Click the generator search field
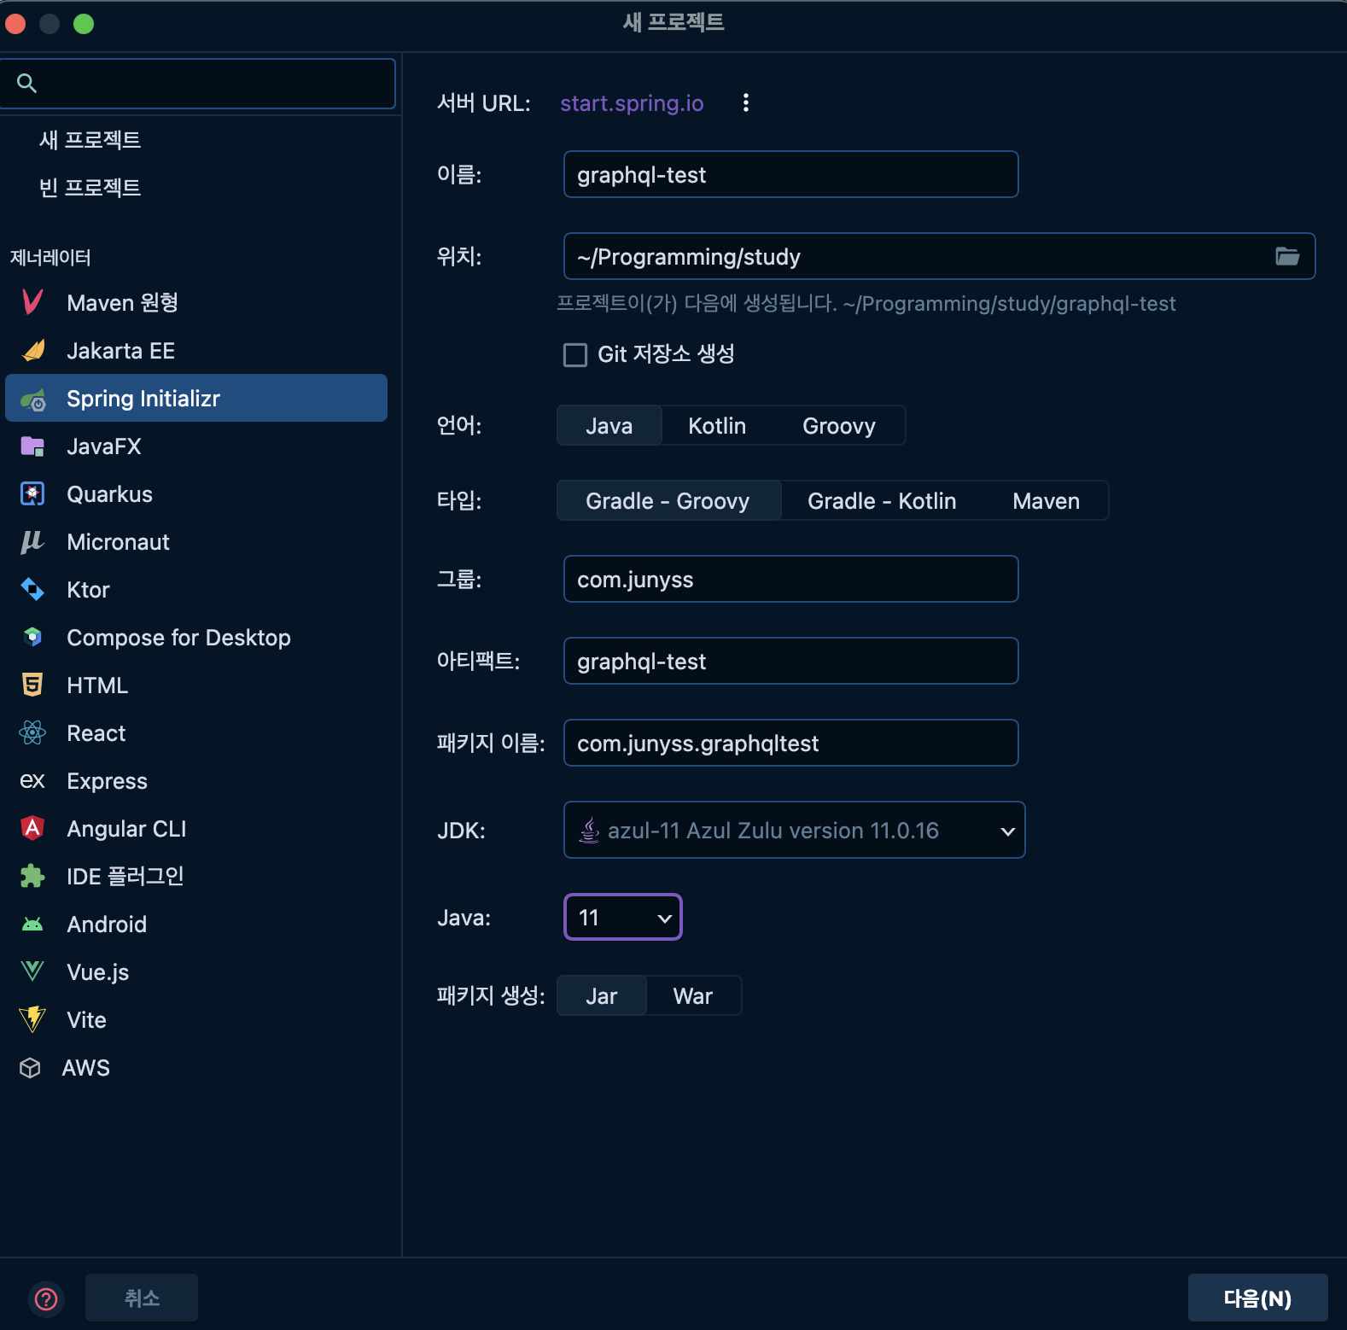This screenshot has height=1330, width=1347. [197, 83]
